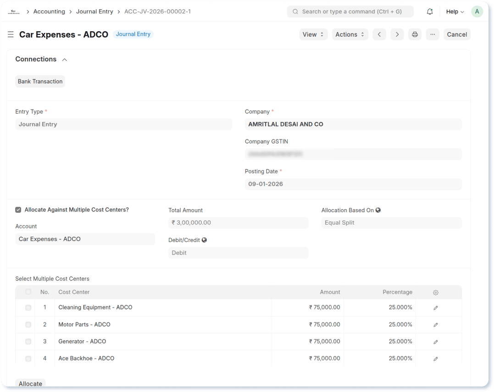Click the Cancel button
The height and width of the screenshot is (392, 494).
pos(456,34)
